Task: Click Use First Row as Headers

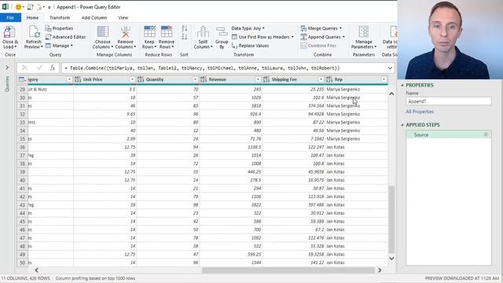Action: pyautogui.click(x=263, y=37)
